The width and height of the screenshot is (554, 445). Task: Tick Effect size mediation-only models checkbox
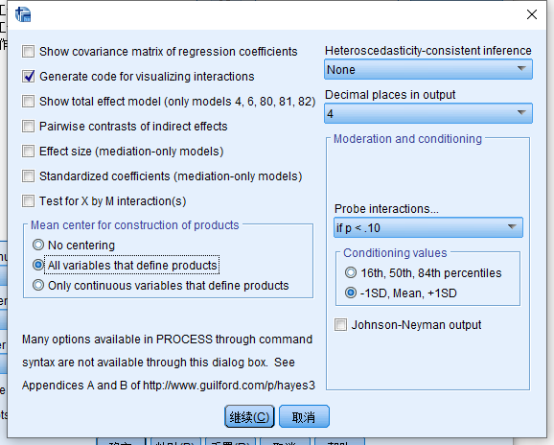coord(28,152)
